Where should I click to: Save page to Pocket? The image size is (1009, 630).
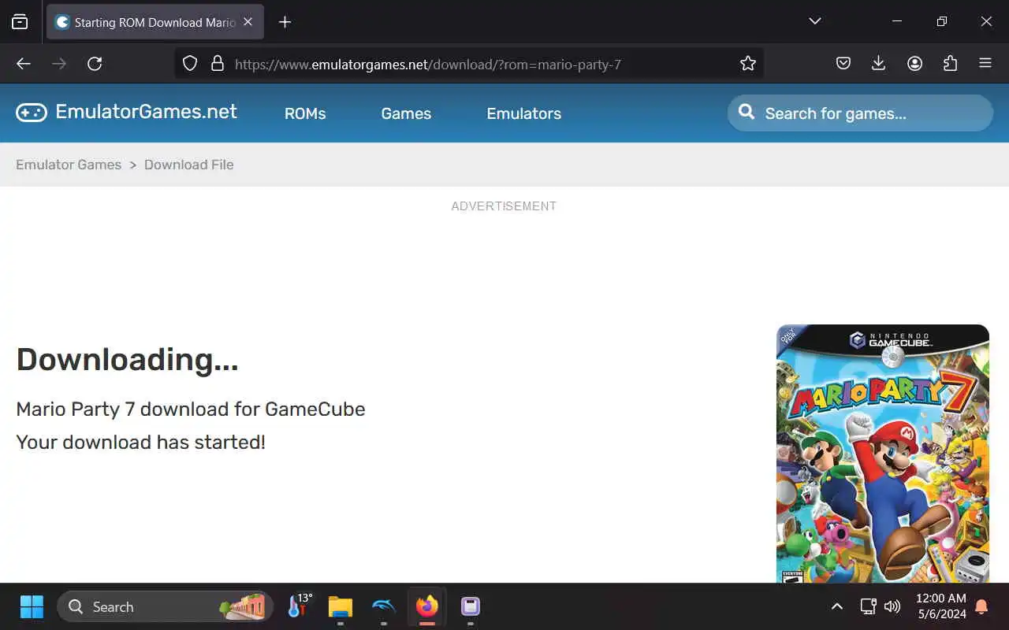pos(843,64)
